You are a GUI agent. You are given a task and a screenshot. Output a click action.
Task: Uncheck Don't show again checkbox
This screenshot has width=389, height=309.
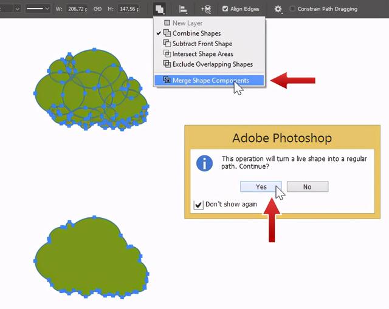point(198,205)
